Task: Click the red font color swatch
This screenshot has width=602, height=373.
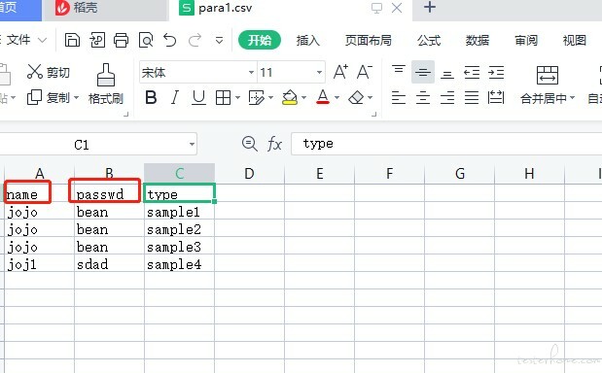Action: [x=323, y=98]
